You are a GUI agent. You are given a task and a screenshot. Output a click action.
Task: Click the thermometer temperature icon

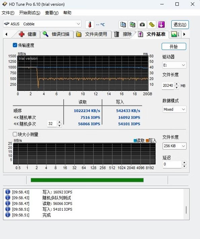coord(90,25)
